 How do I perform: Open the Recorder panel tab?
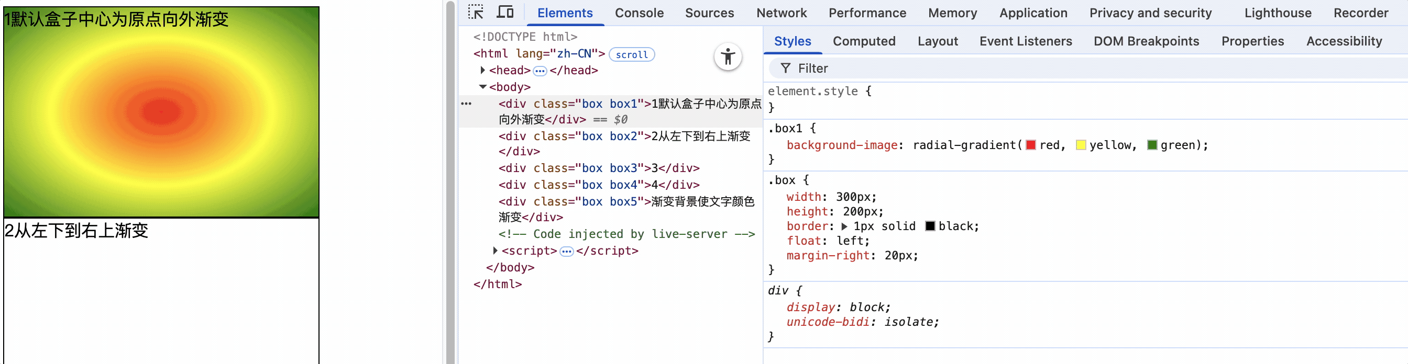click(x=1360, y=13)
